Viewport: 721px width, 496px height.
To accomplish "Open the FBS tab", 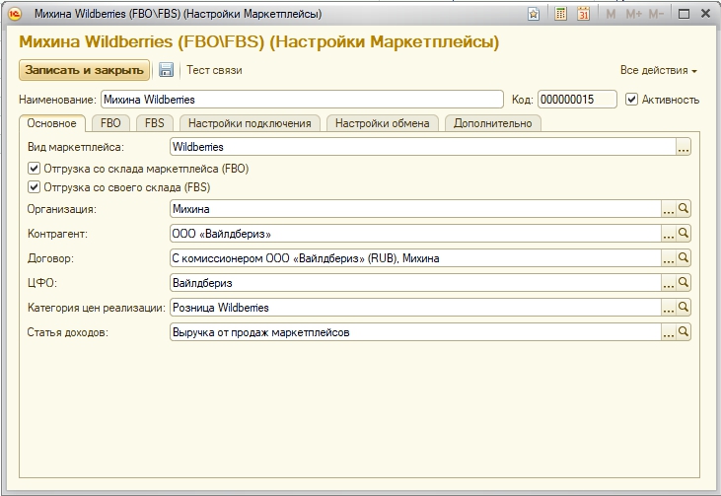I will pyautogui.click(x=154, y=123).
